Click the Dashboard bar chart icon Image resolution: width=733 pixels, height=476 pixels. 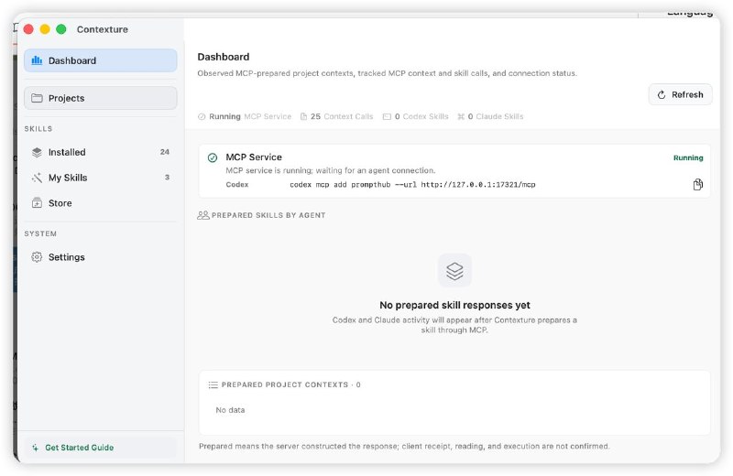coord(37,60)
